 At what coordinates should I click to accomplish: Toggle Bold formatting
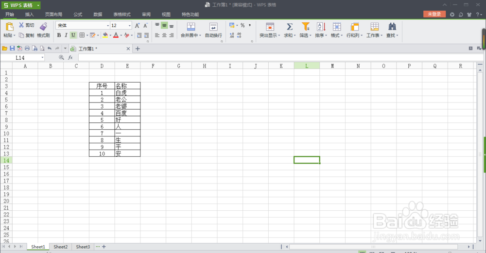click(x=59, y=35)
